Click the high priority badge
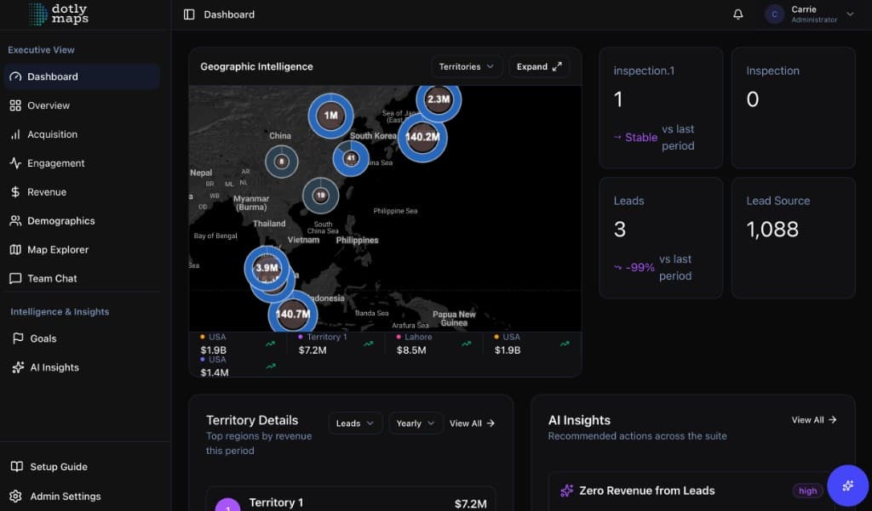The image size is (872, 511). click(x=807, y=491)
